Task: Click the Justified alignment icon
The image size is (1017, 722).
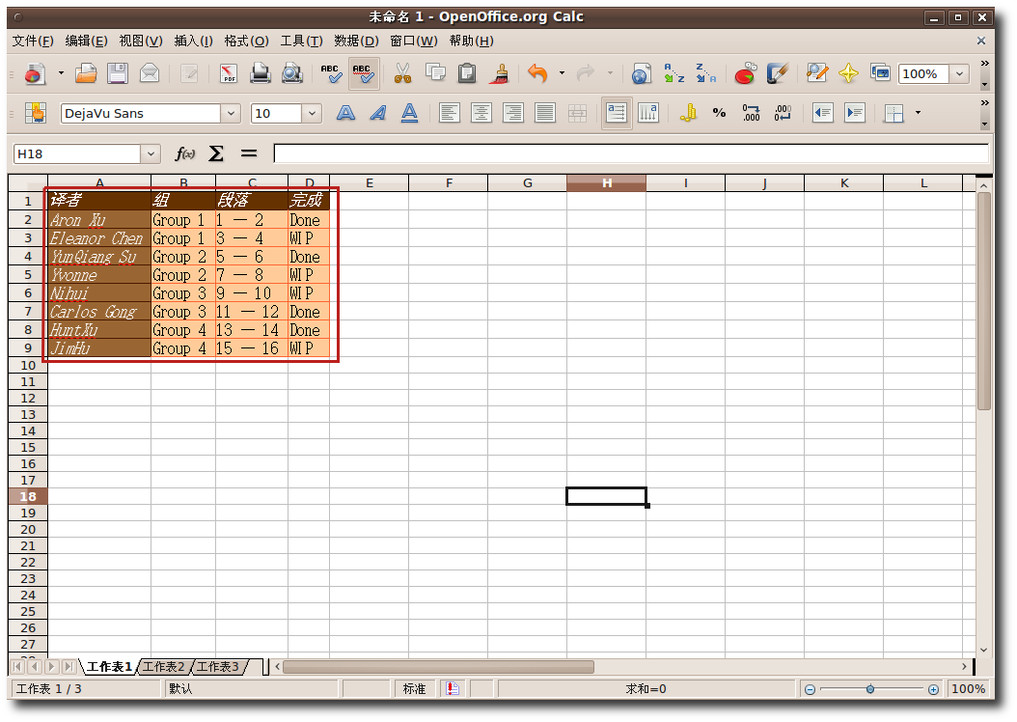Action: (545, 114)
